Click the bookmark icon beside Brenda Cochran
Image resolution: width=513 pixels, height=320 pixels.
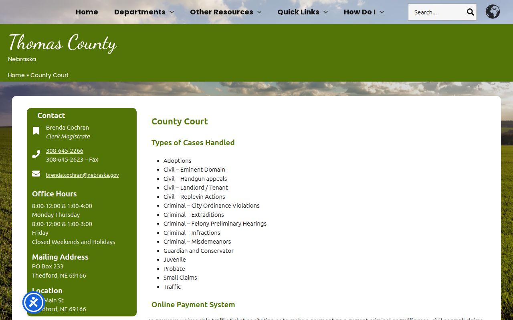[36, 131]
